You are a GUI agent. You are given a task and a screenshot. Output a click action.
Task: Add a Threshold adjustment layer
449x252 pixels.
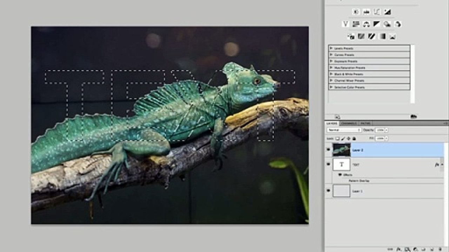(371, 36)
